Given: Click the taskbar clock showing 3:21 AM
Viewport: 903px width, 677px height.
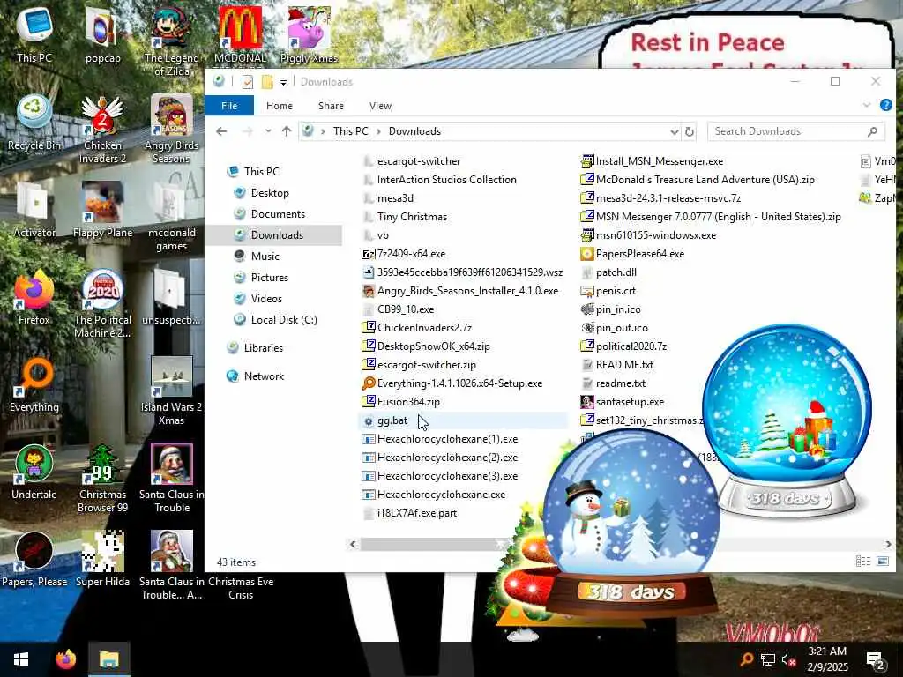Looking at the screenshot, I should [x=827, y=659].
